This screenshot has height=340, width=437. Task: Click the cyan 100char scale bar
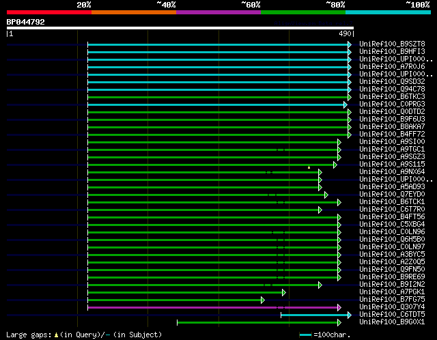[x=305, y=335]
